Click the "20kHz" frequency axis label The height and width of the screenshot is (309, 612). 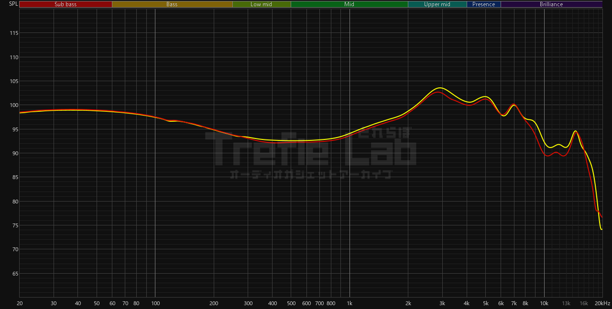click(602, 303)
